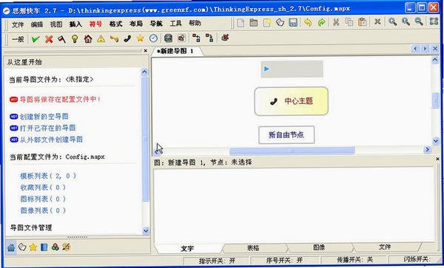This screenshot has width=444, height=268.
Task: Insert the blue clock symbol
Action: pyautogui.click(x=153, y=38)
